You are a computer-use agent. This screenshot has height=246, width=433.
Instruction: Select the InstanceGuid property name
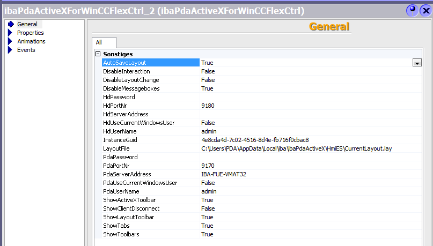point(120,140)
